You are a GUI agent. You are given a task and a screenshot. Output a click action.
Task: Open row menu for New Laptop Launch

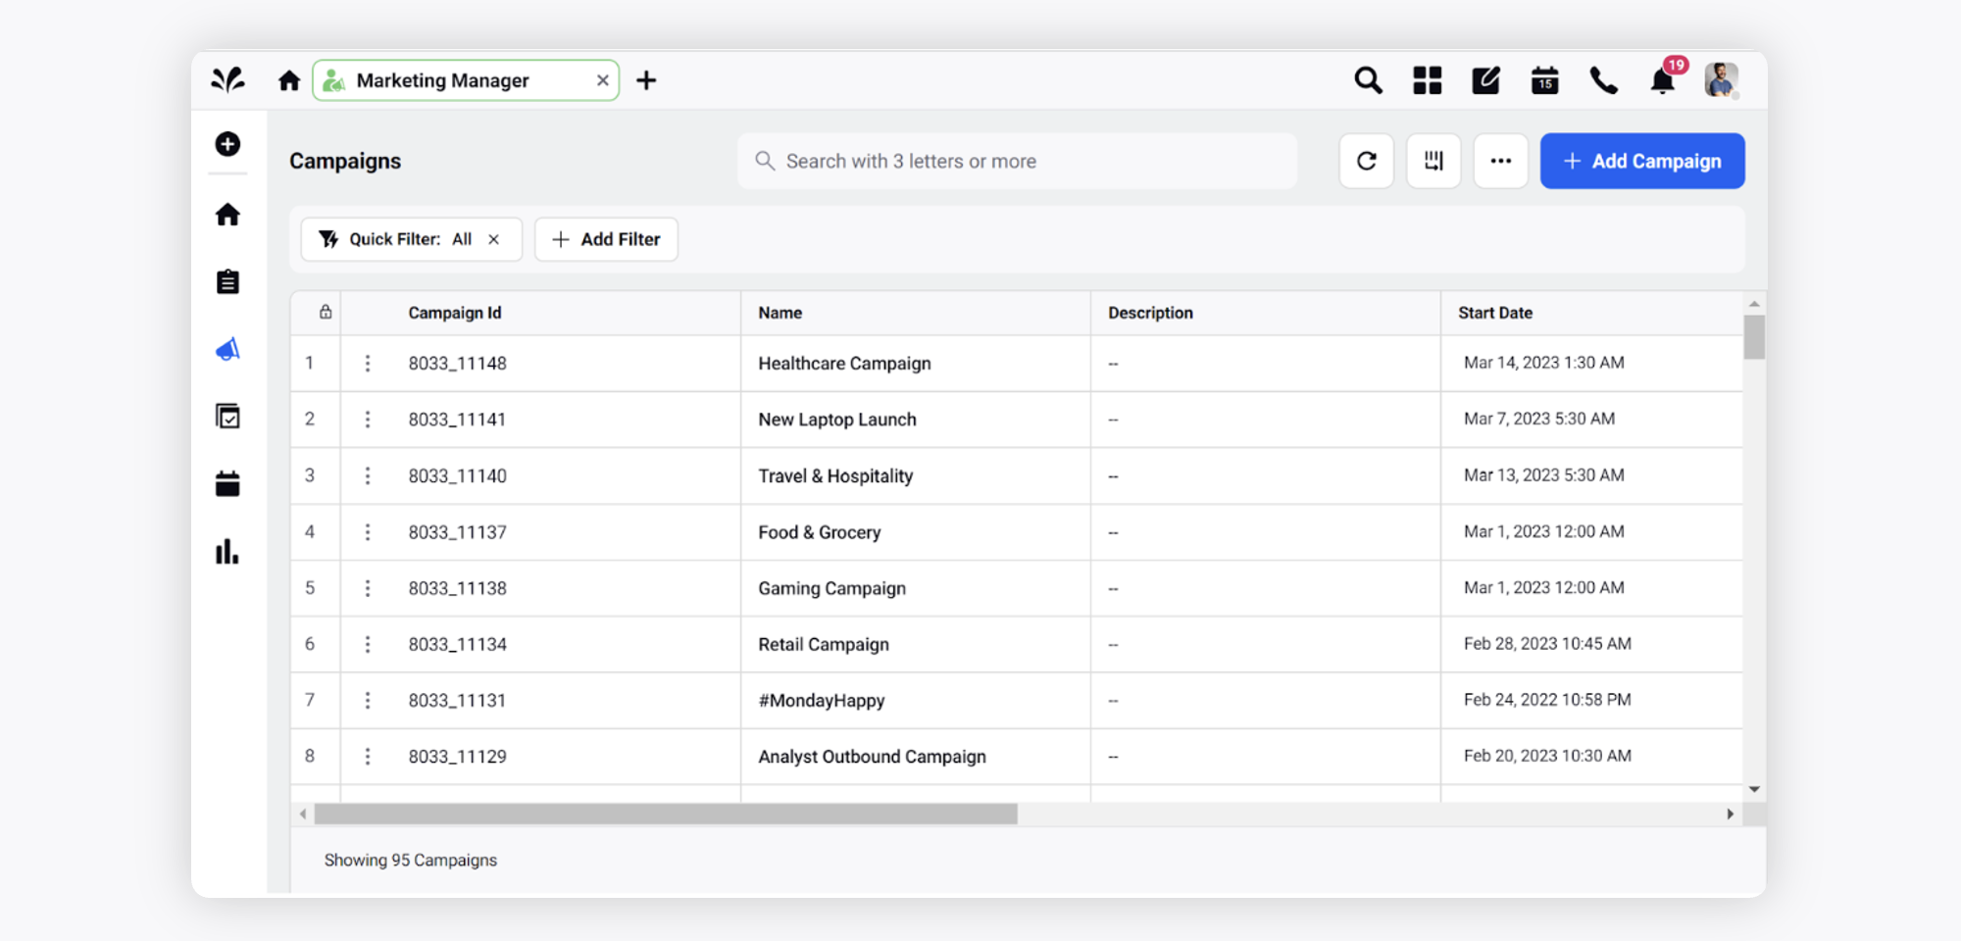[x=368, y=420]
